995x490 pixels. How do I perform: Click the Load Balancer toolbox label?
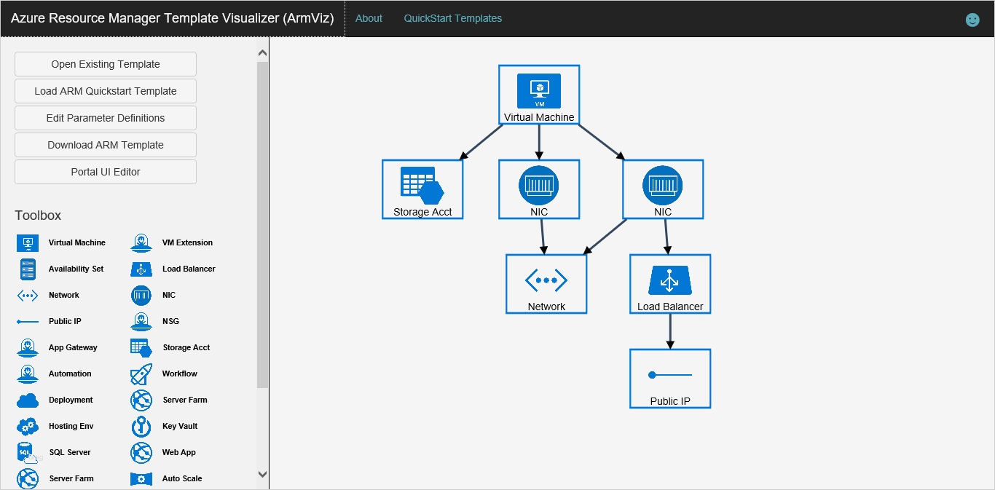pyautogui.click(x=189, y=269)
